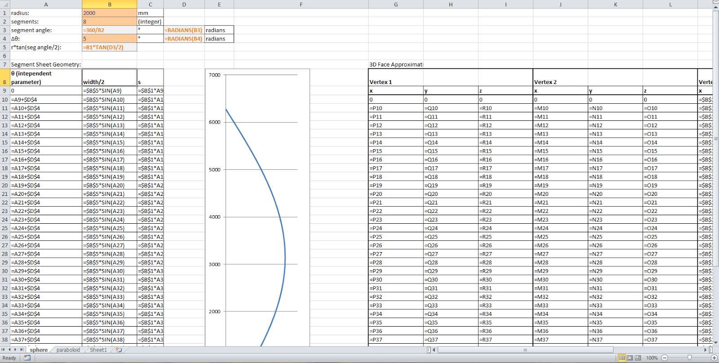Click the horizontal scrollbar thumb
This screenshot has height=363, width=719.
pyautogui.click(x=525, y=350)
